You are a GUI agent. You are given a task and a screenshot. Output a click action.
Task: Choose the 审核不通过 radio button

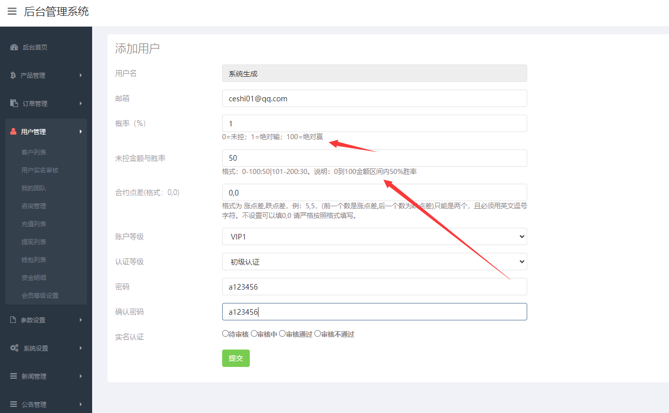[317, 334]
